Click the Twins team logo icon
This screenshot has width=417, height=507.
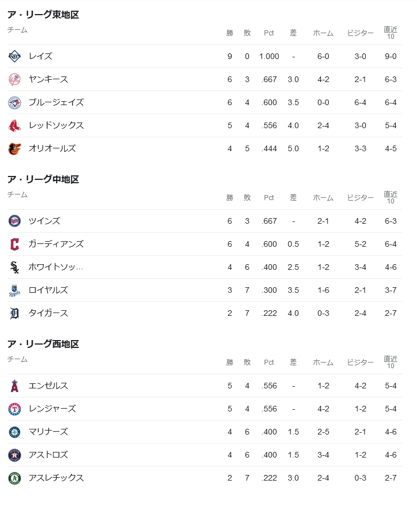[14, 221]
